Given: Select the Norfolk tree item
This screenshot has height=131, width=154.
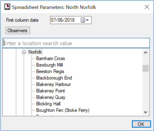Looking at the screenshot, I should point(35,52).
